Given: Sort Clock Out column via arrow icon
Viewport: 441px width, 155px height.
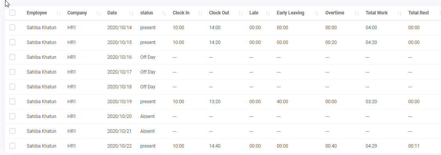Looking at the screenshot, I should pos(241,13).
